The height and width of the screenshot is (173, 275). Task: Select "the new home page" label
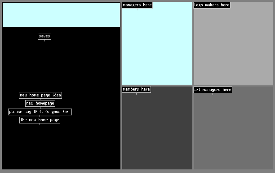click(x=40, y=120)
